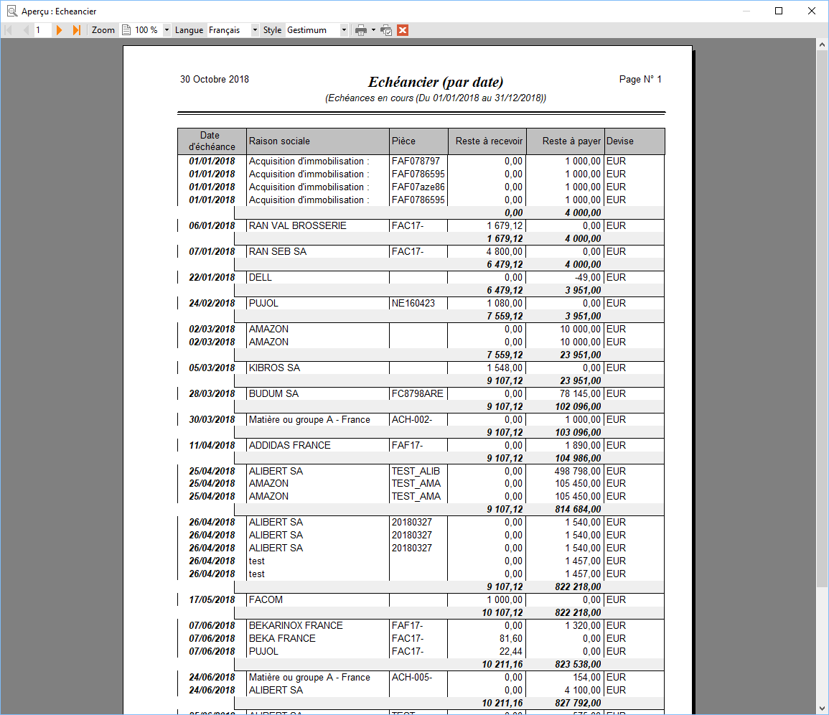The image size is (829, 715).
Task: Click the '30 Octobre 2018' date
Action: point(214,80)
